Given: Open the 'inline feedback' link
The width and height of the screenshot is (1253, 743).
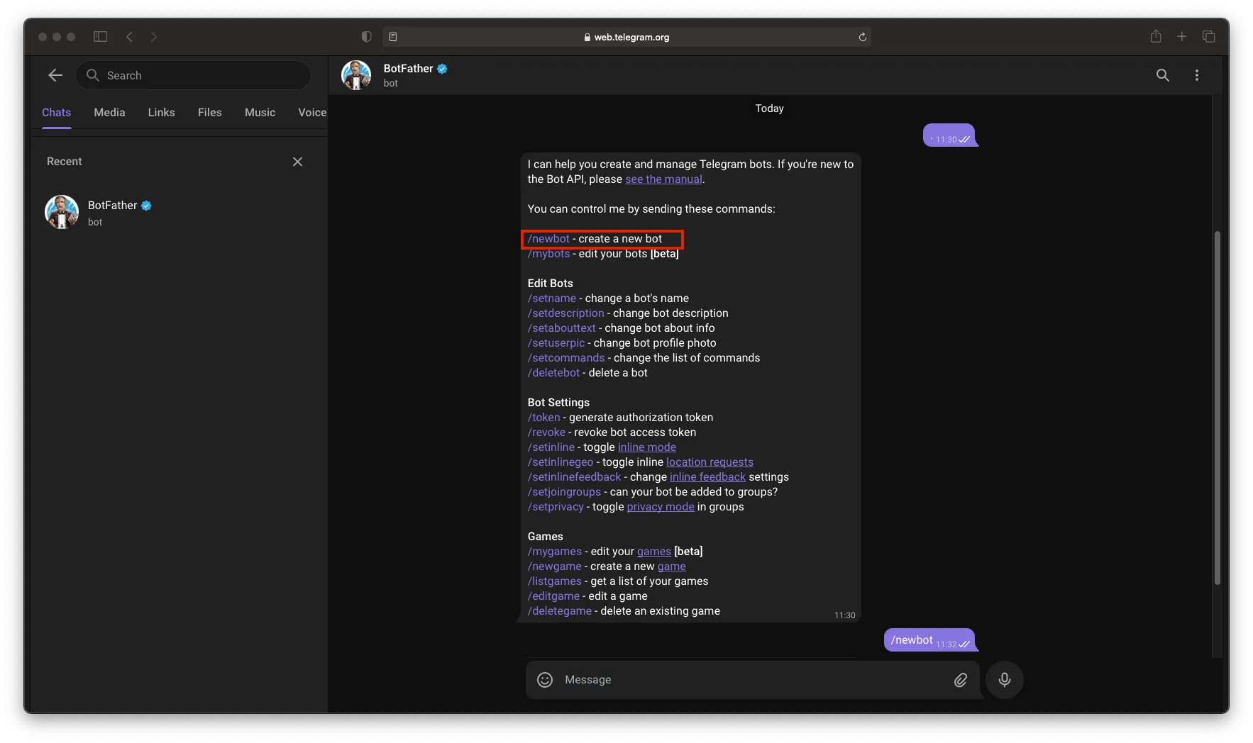Looking at the screenshot, I should (x=707, y=477).
